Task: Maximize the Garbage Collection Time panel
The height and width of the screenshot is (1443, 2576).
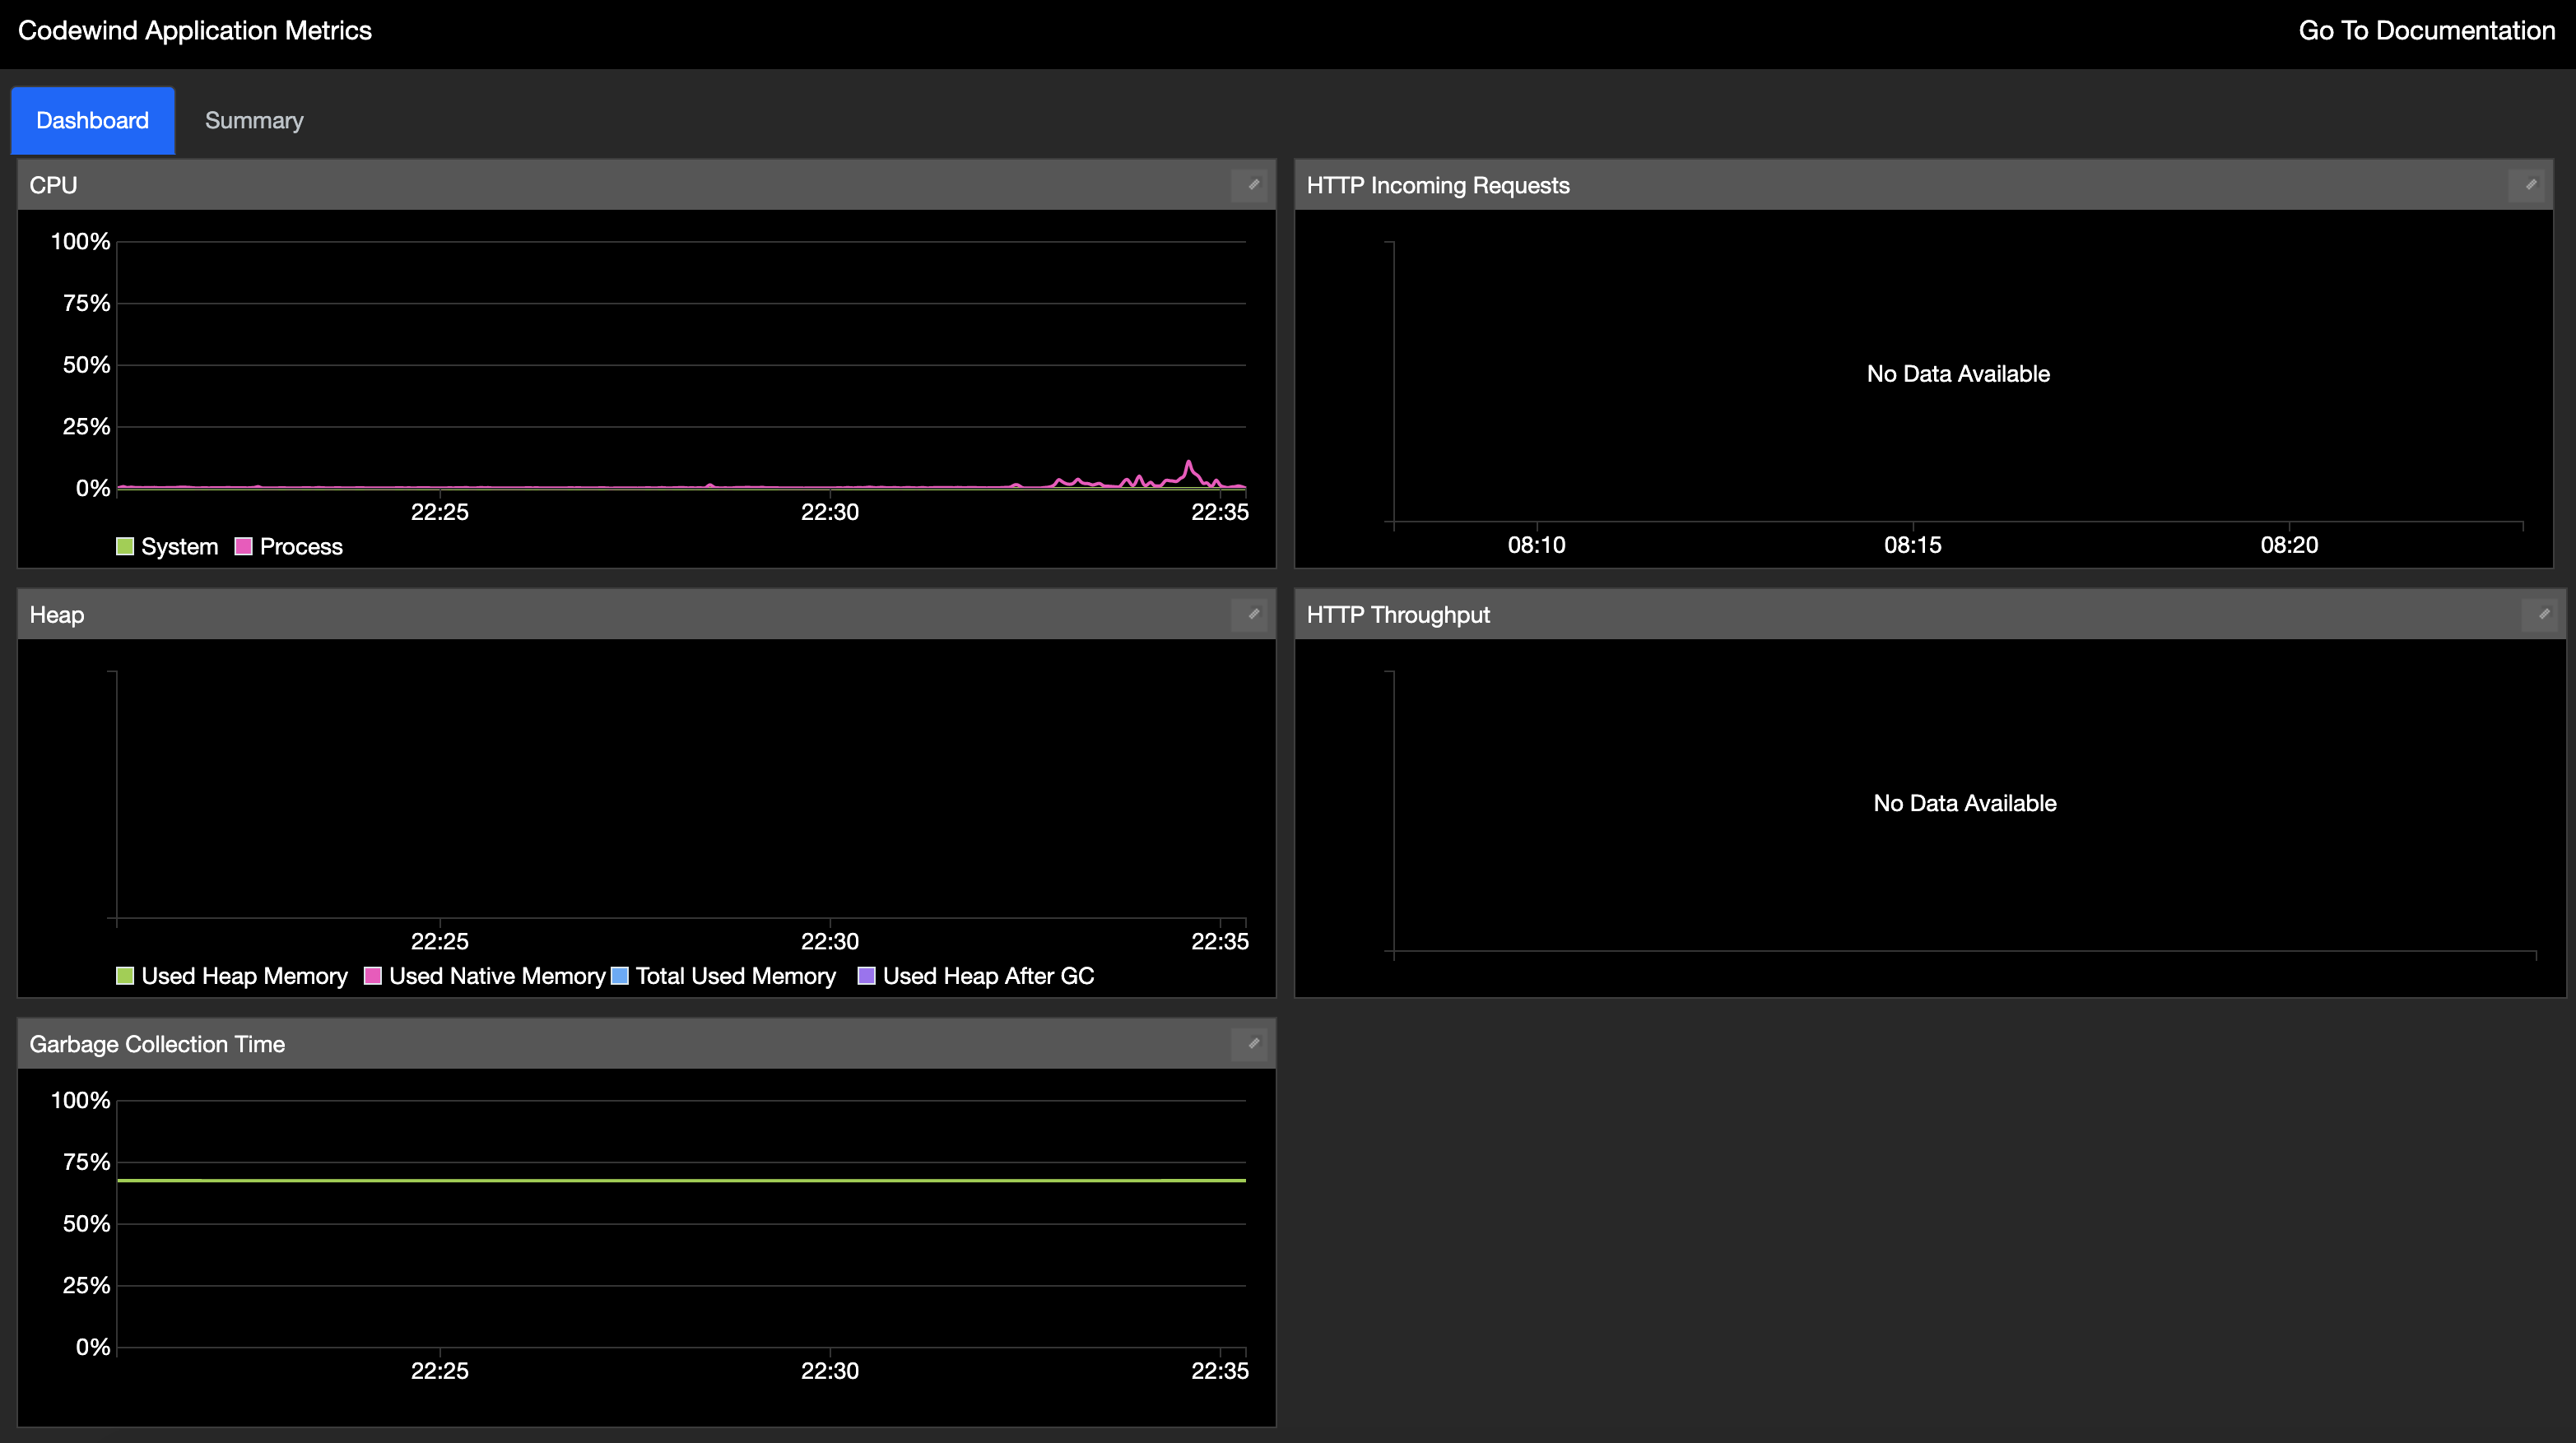Action: tap(1252, 1044)
